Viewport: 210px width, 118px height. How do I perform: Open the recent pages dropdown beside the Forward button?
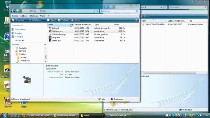(x=21, y=11)
